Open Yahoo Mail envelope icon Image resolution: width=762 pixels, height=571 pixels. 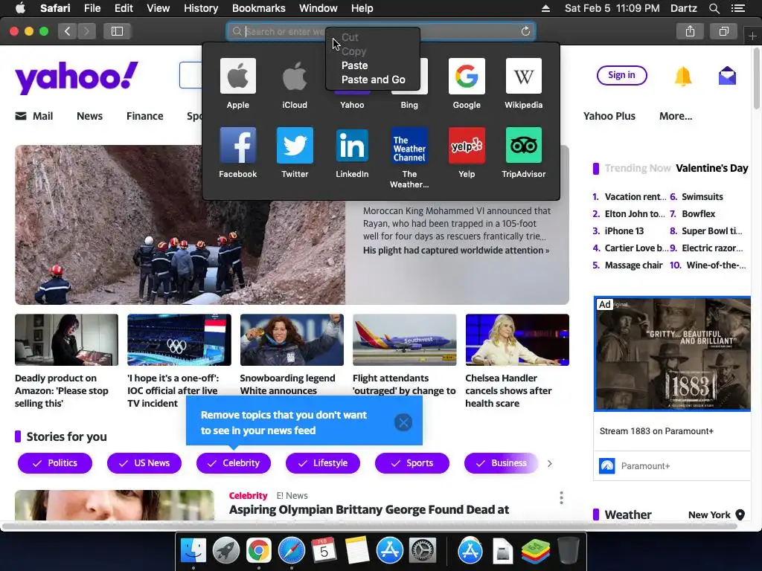[x=727, y=77]
